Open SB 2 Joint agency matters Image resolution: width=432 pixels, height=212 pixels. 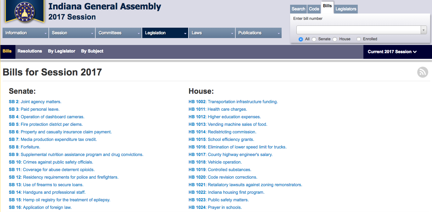pyautogui.click(x=35, y=102)
